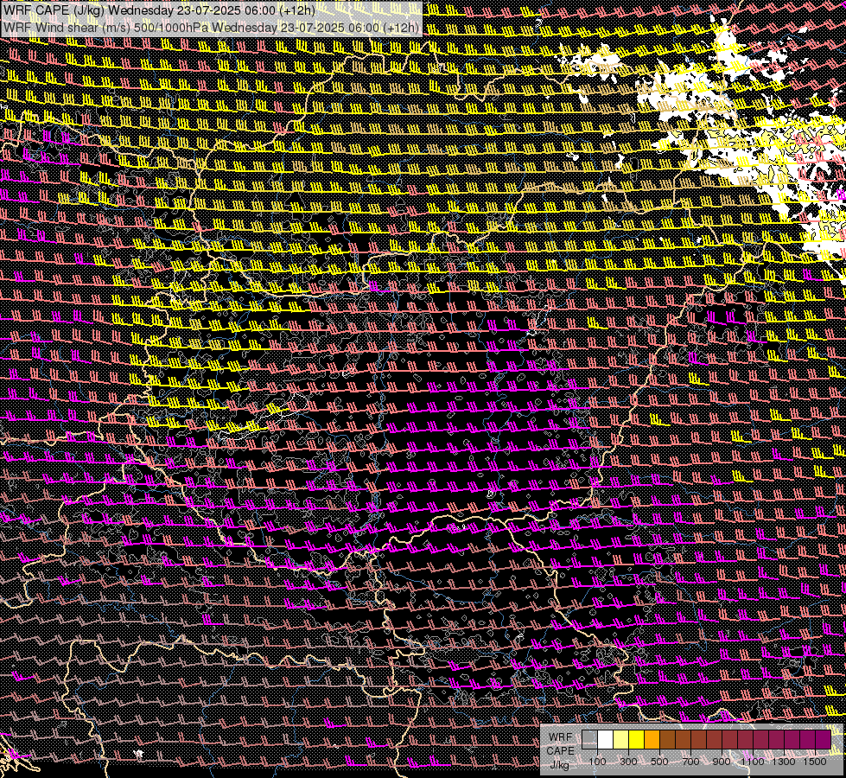Select the purple legend swatch above 1500
The width and height of the screenshot is (846, 778).
tap(824, 740)
